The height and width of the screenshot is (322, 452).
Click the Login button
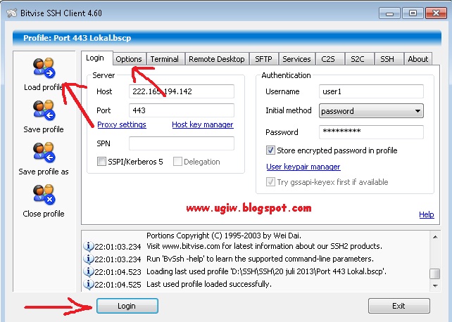tap(127, 306)
